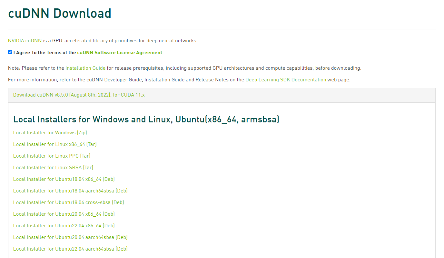444x258 pixels.
Task: Download Ubuntu20.04 x86_64 Deb installer
Action: [x=64, y=214]
